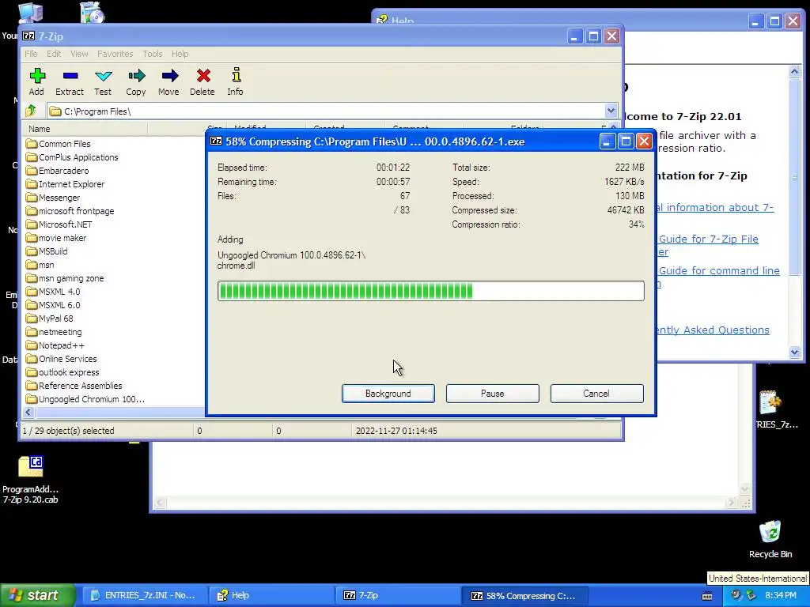Select the msn gaming zone folder

[x=65, y=278]
